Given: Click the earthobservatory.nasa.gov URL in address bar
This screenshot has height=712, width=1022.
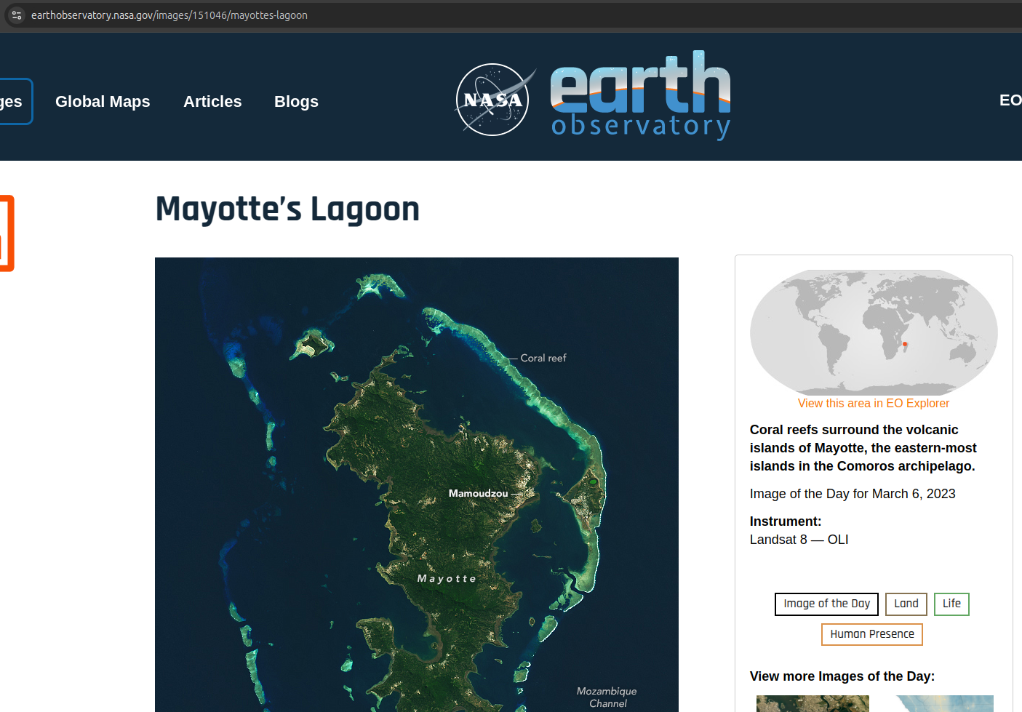Looking at the screenshot, I should click(169, 15).
